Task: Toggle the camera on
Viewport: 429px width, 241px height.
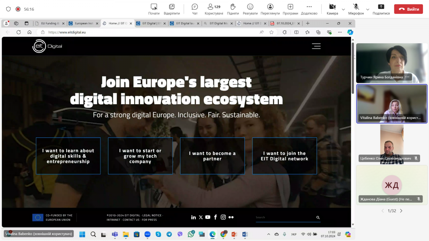Action: tap(332, 7)
